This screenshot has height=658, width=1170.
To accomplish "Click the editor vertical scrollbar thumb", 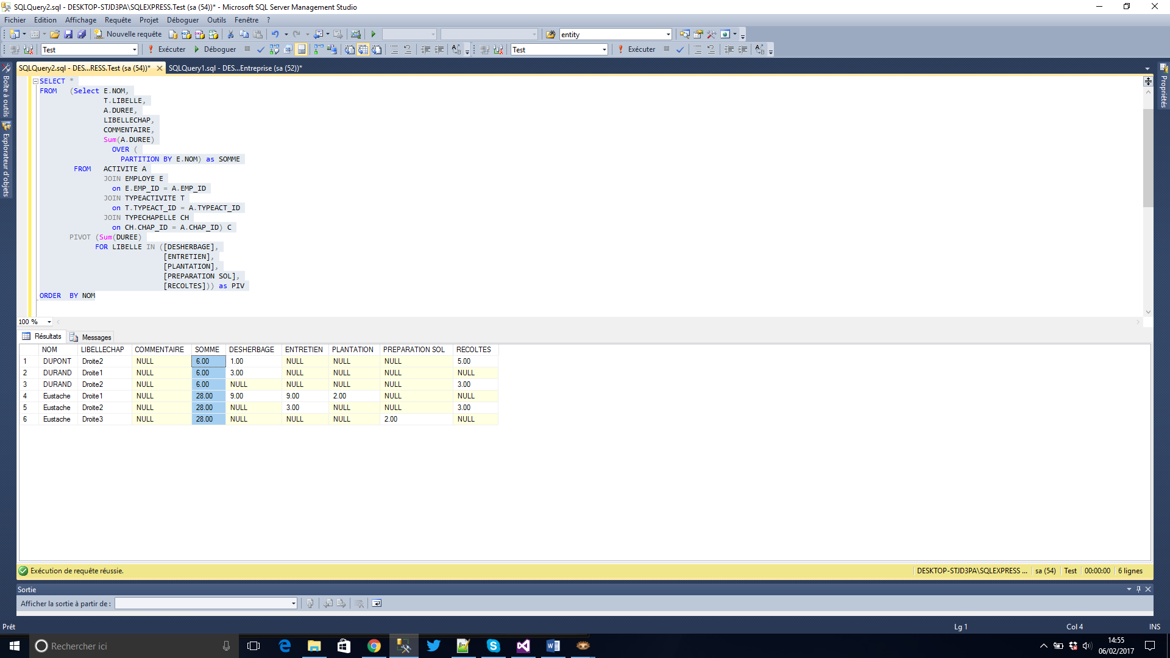I will 1148,158.
